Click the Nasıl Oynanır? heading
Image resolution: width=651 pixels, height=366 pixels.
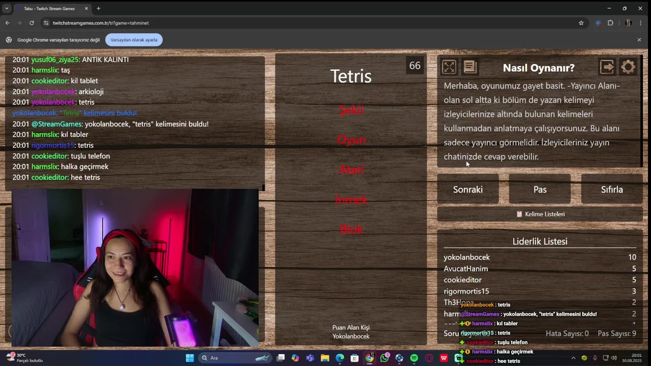pyautogui.click(x=539, y=68)
